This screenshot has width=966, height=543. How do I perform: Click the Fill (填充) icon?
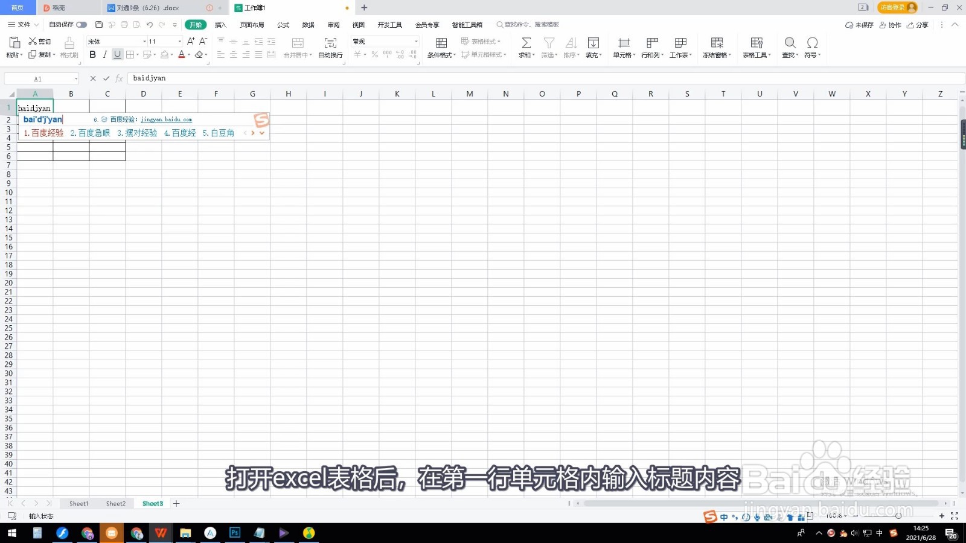click(x=593, y=43)
